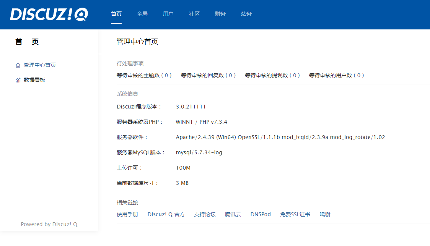Click the 服务器系统及PHP label
The height and width of the screenshot is (246, 430).
click(140, 122)
